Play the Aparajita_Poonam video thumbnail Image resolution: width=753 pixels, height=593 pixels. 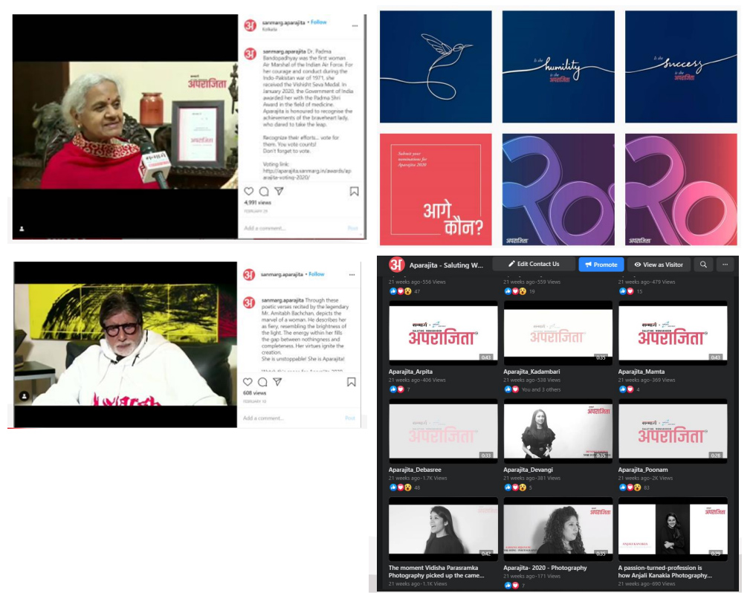pos(673,431)
